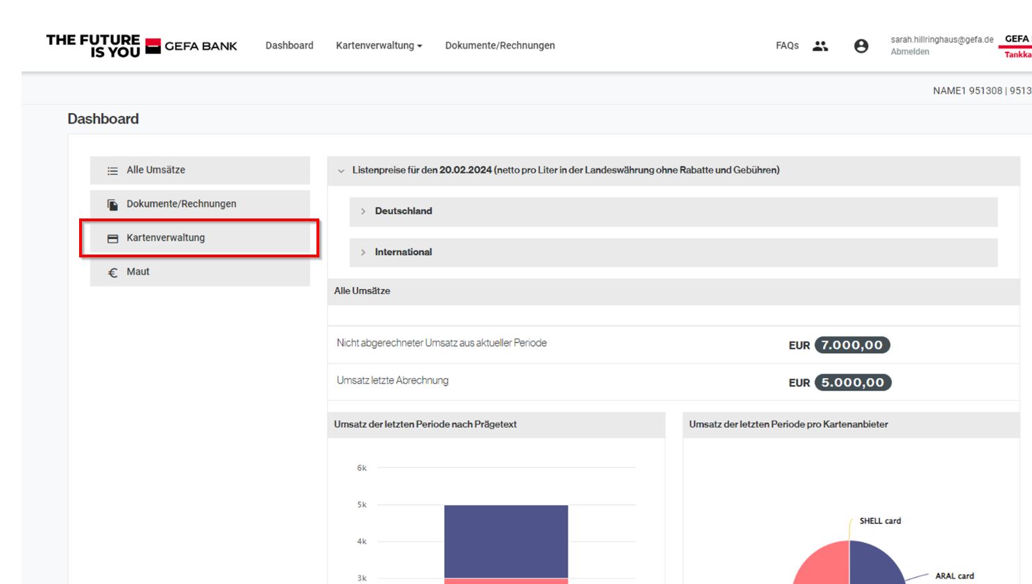Select the Alle Umsätze sidebar button
Viewport: 1032px width, 584px height.
coord(200,170)
